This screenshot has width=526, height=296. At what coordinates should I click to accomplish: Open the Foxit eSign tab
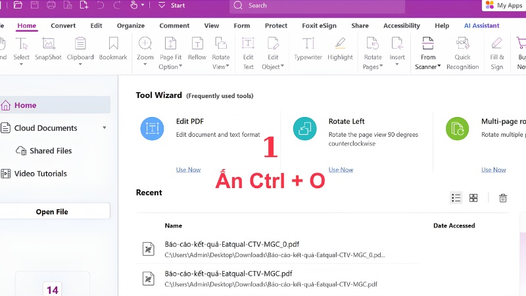click(319, 26)
